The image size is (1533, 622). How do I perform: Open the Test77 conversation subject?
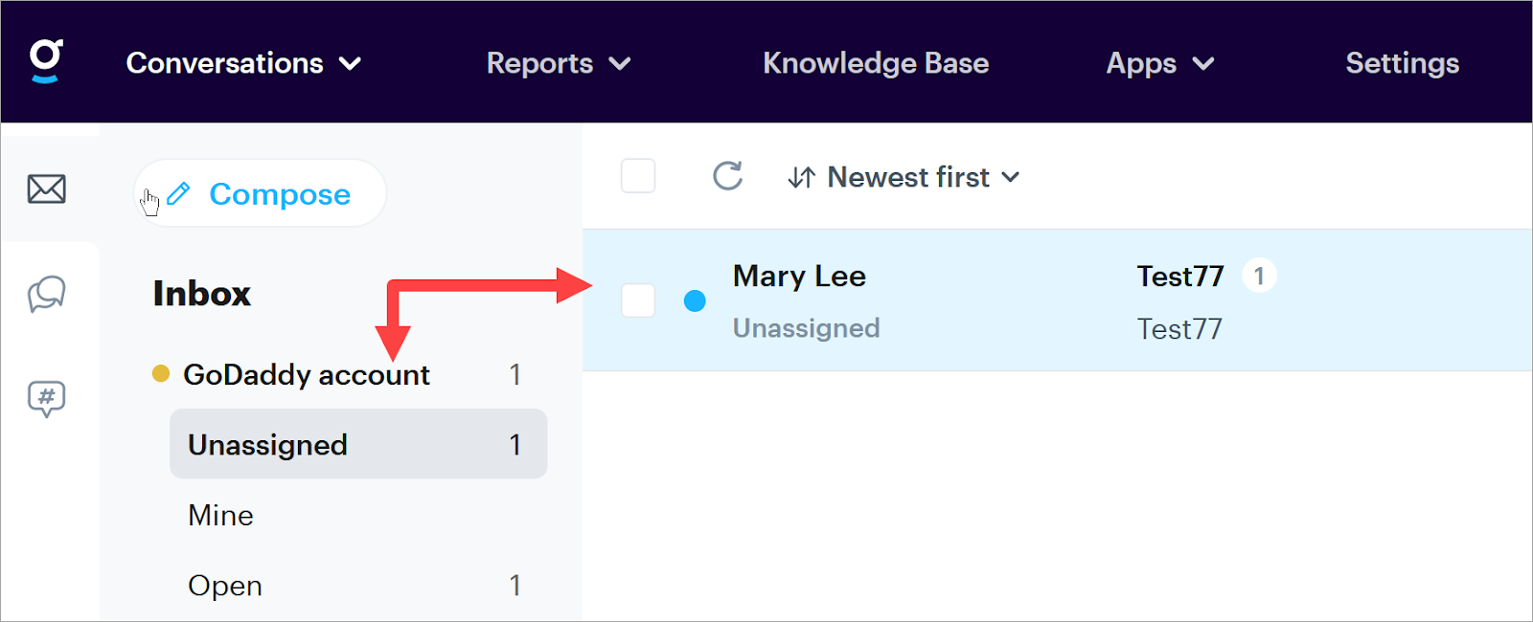pos(1179,277)
